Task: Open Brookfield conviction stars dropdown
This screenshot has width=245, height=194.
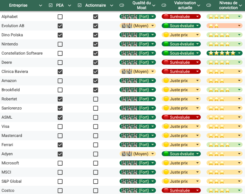Action: click(224, 90)
